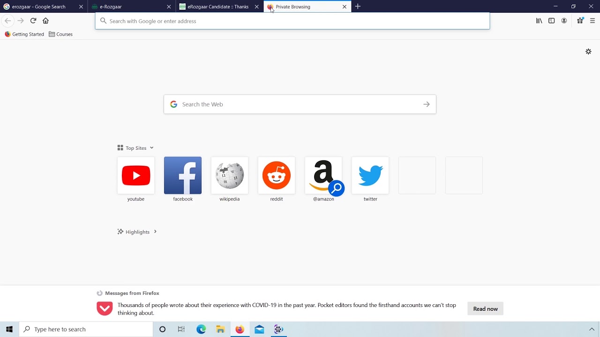Screen dimensions: 600x337
Task: Open Cortana circle on the taskbar
Action: (163, 330)
